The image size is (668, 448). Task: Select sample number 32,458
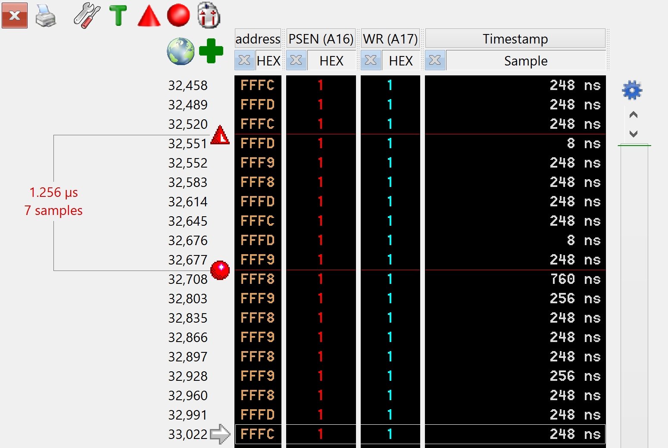[x=188, y=85]
